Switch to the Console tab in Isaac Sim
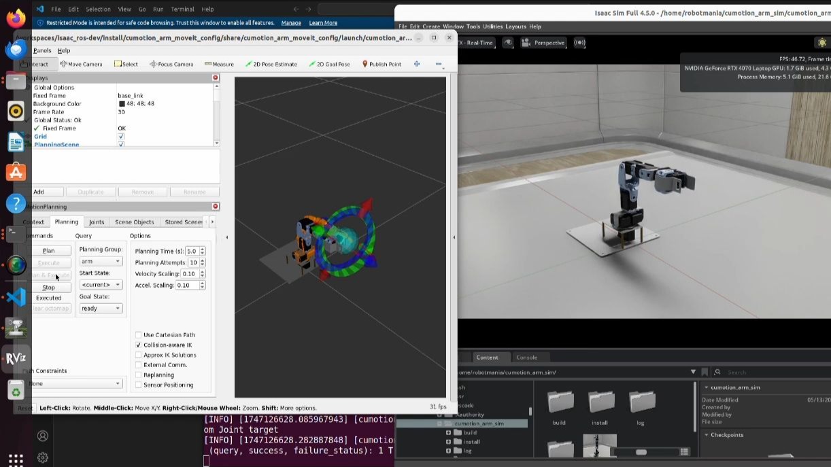This screenshot has height=467, width=831. (527, 358)
